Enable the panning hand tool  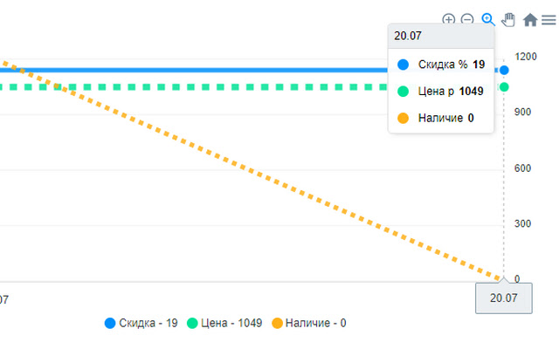pyautogui.click(x=508, y=19)
